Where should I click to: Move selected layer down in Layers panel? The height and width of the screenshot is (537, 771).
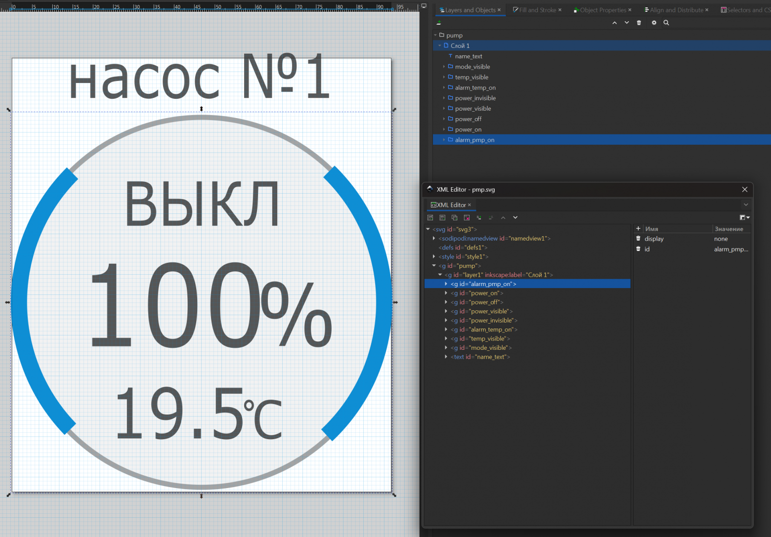627,23
